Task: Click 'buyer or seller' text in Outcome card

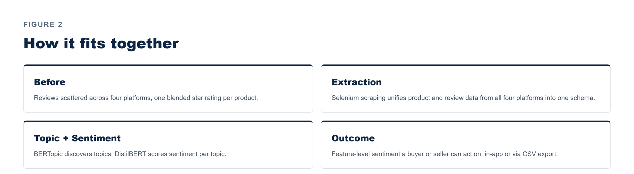Action: click(428, 154)
